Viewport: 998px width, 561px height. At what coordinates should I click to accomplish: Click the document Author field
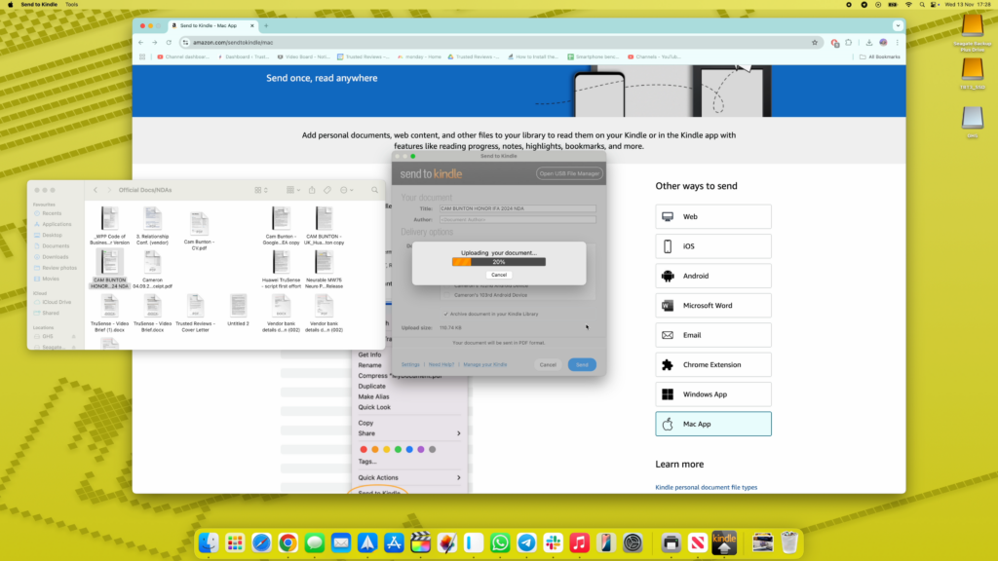(518, 219)
